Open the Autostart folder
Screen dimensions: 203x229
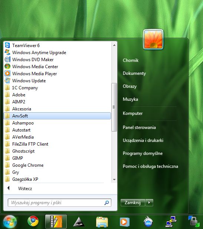click(x=57, y=130)
